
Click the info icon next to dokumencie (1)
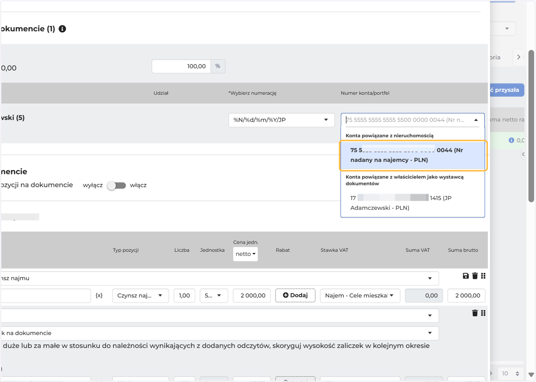(63, 29)
